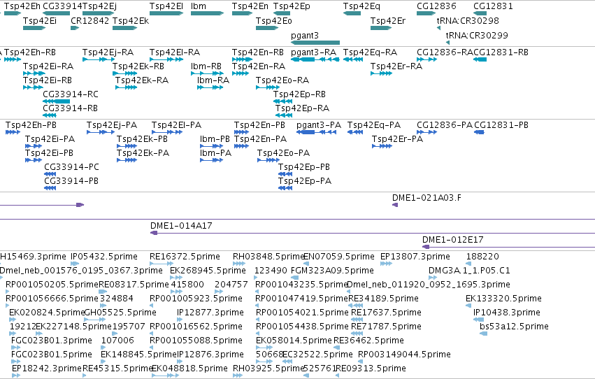Click the Tsp42Eh-RB transcript
Image resolution: width=595 pixels, height=379 pixels.
(x=13, y=59)
